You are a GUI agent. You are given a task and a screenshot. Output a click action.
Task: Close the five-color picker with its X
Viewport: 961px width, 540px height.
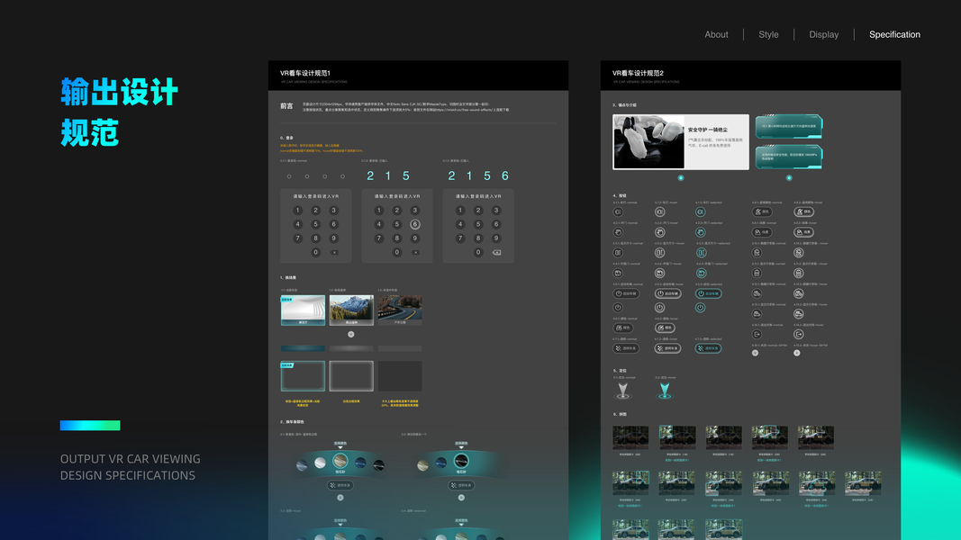tap(340, 498)
